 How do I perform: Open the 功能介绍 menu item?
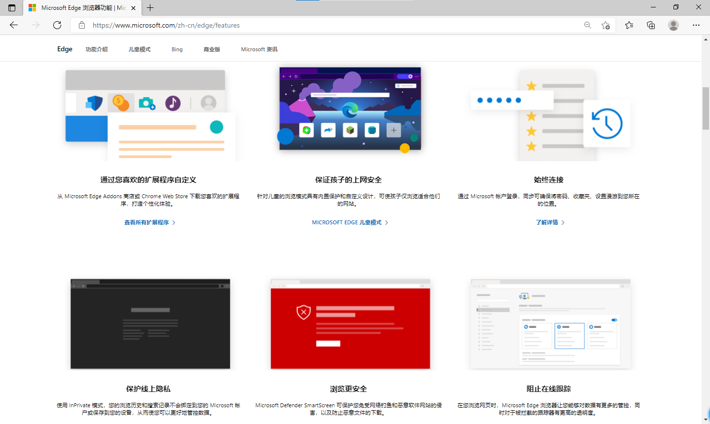coord(97,49)
